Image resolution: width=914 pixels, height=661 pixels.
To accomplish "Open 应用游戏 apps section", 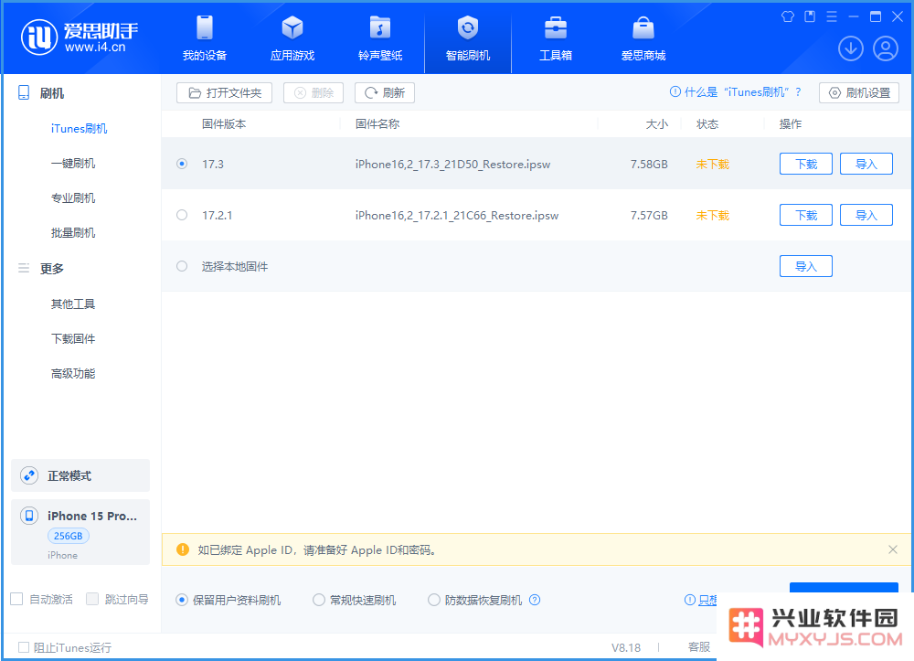I will [292, 38].
